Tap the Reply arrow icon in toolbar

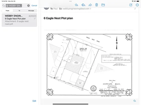(76, 5)
